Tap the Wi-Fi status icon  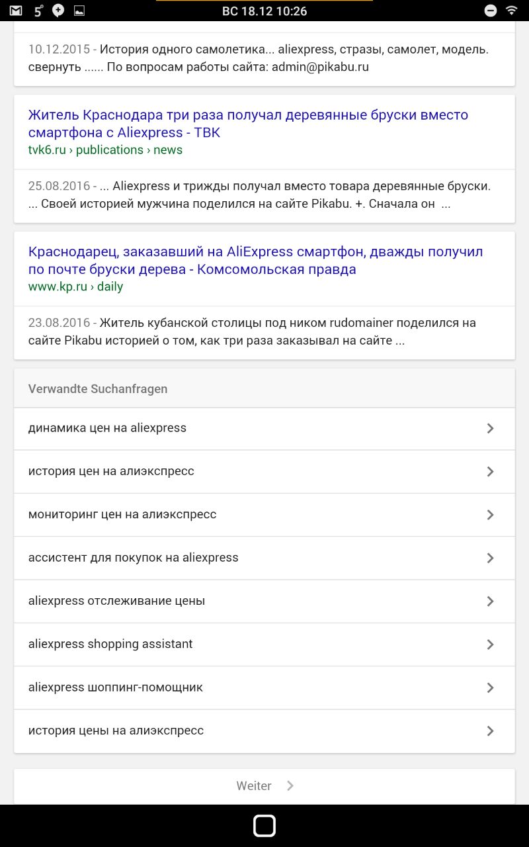[x=511, y=11]
